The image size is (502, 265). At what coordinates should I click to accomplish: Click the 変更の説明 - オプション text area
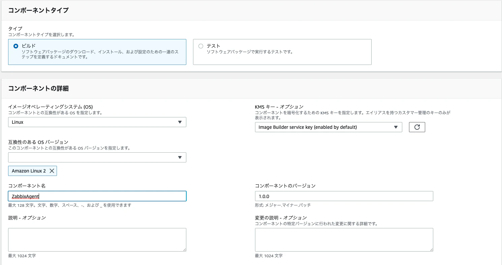click(x=344, y=240)
